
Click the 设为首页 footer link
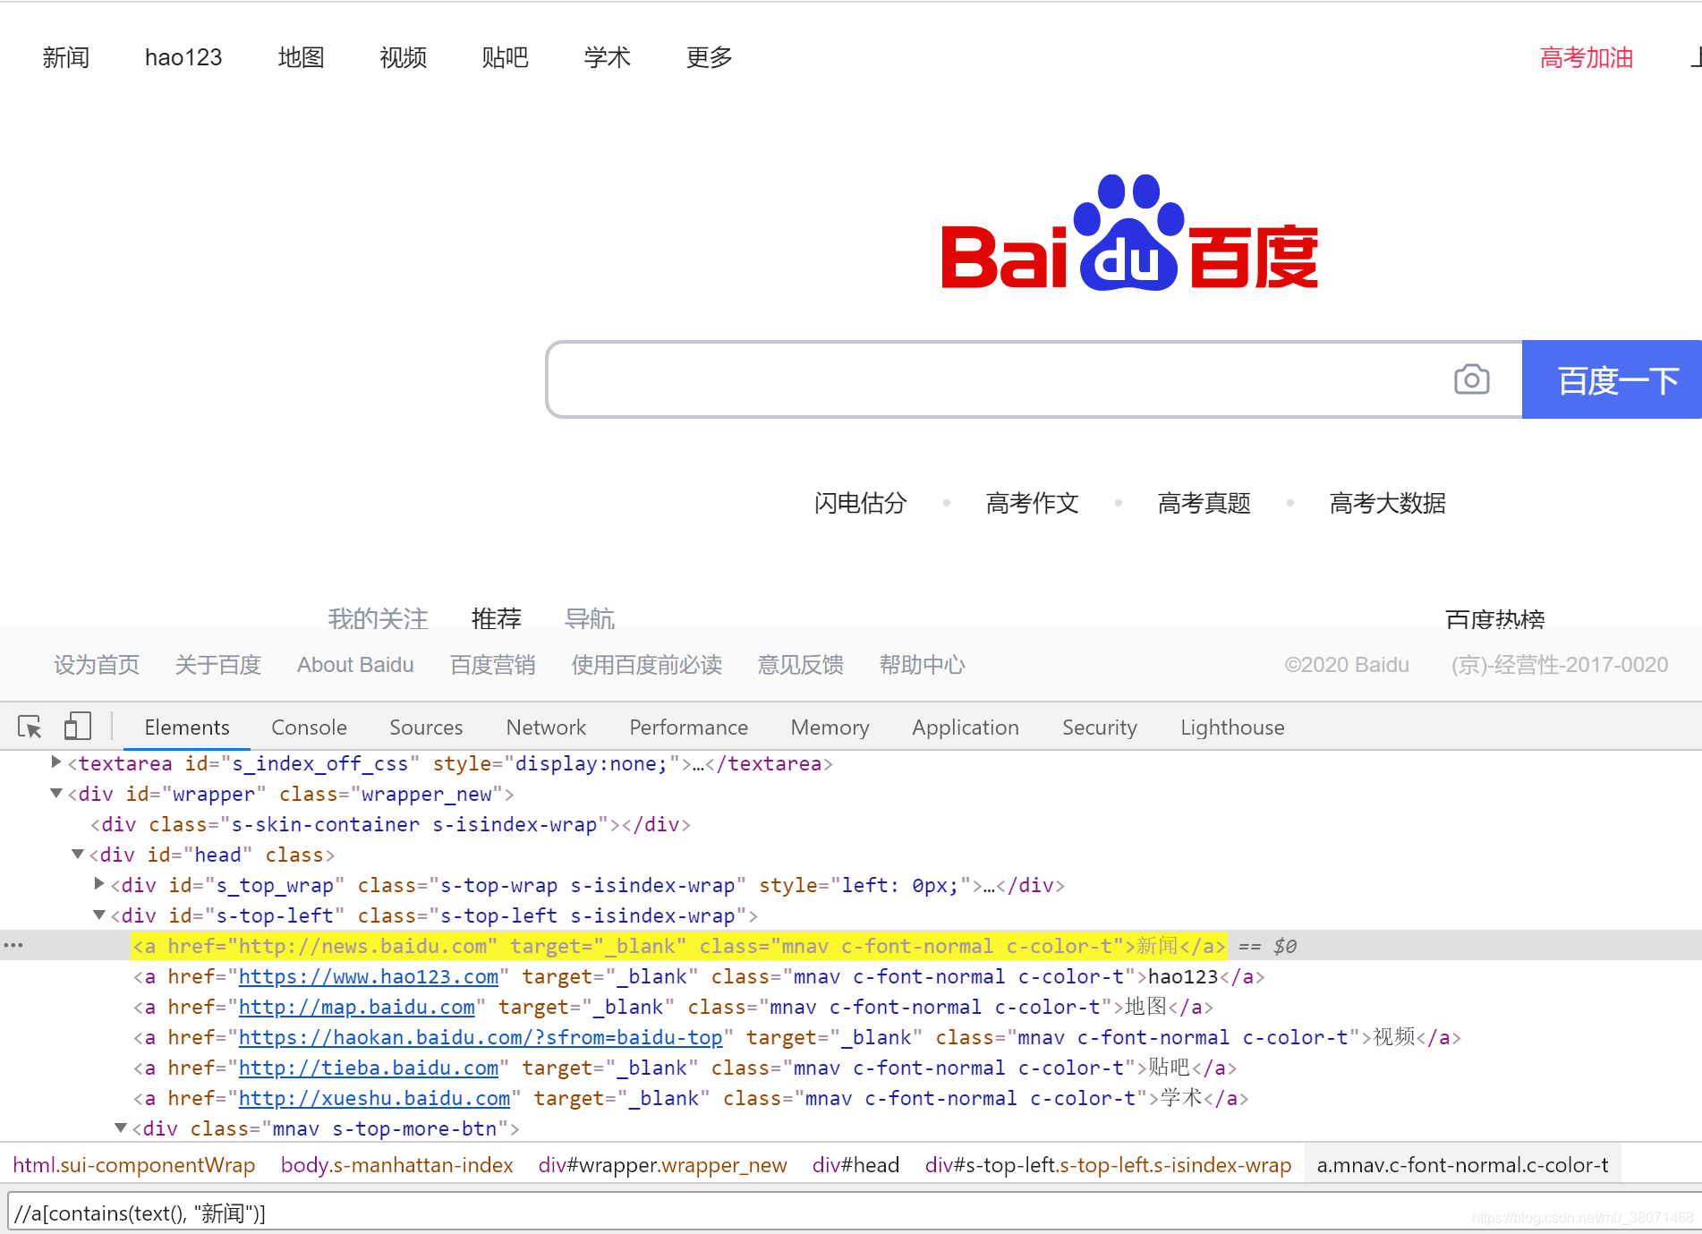tap(97, 665)
